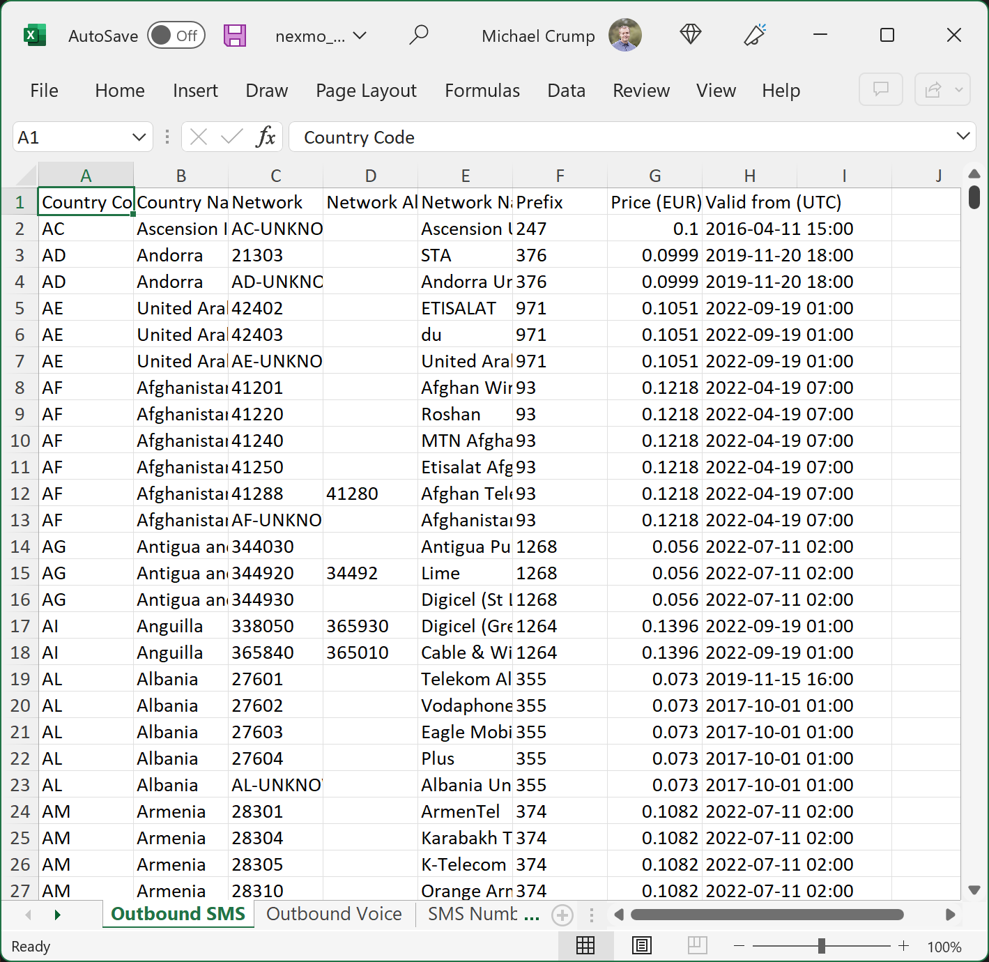Click Page Layout view status icon

pyautogui.click(x=641, y=945)
